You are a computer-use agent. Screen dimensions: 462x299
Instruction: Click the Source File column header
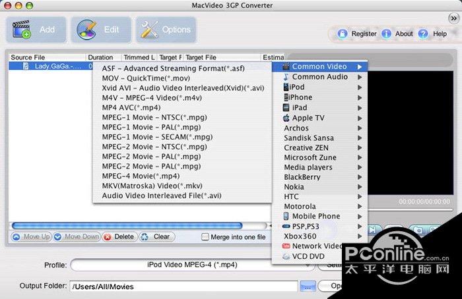[x=47, y=57]
